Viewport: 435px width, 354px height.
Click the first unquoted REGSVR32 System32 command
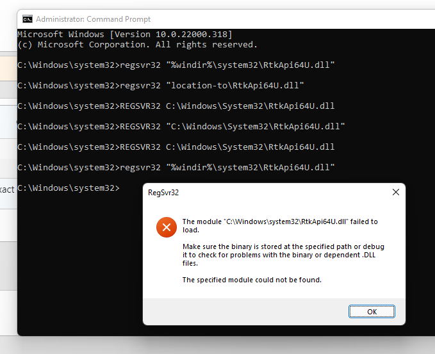176,106
